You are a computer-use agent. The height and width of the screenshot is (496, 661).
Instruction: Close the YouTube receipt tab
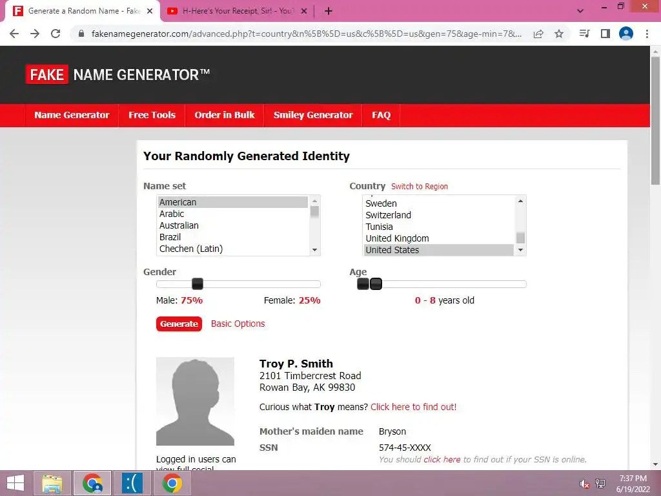pos(303,11)
